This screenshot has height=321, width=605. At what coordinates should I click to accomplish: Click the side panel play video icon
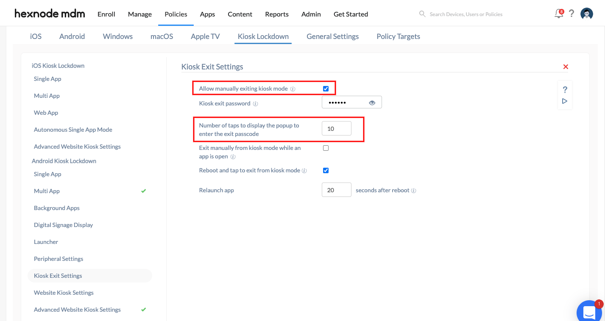[565, 101]
